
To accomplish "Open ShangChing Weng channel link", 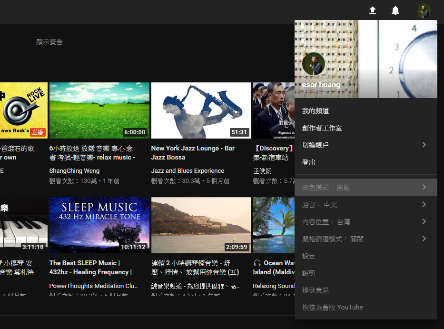I will 74,171.
